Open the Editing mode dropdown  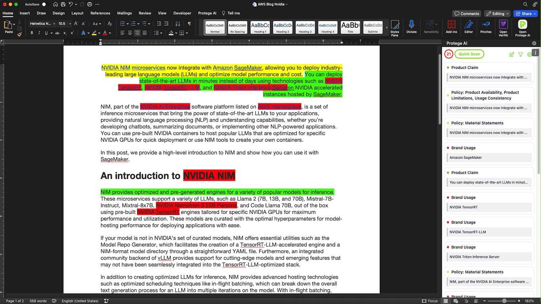[497, 13]
